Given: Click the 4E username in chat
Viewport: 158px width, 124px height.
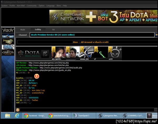Looking at the screenshot, I should coord(17,73).
